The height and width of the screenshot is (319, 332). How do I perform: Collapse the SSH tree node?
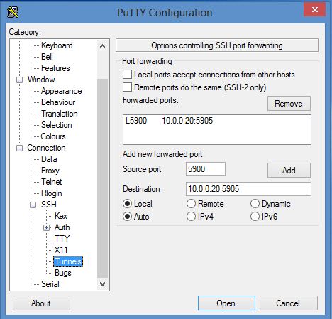point(33,205)
